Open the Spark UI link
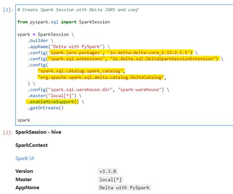Screen dimensions: 233x194 pos(25,158)
